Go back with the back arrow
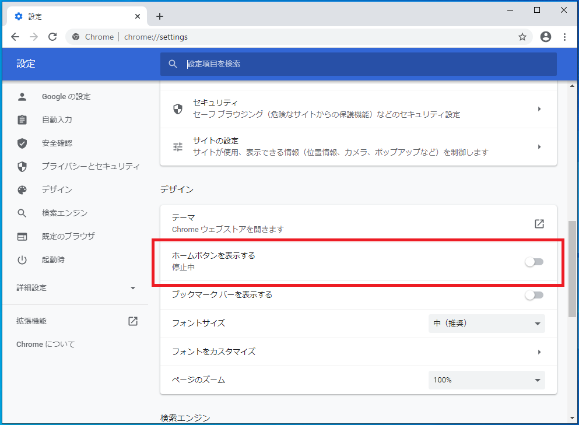This screenshot has width=579, height=425. click(15, 37)
